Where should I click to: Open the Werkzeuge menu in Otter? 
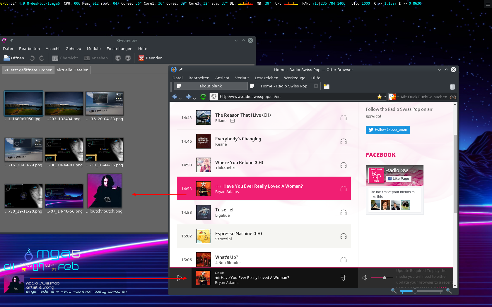[295, 78]
